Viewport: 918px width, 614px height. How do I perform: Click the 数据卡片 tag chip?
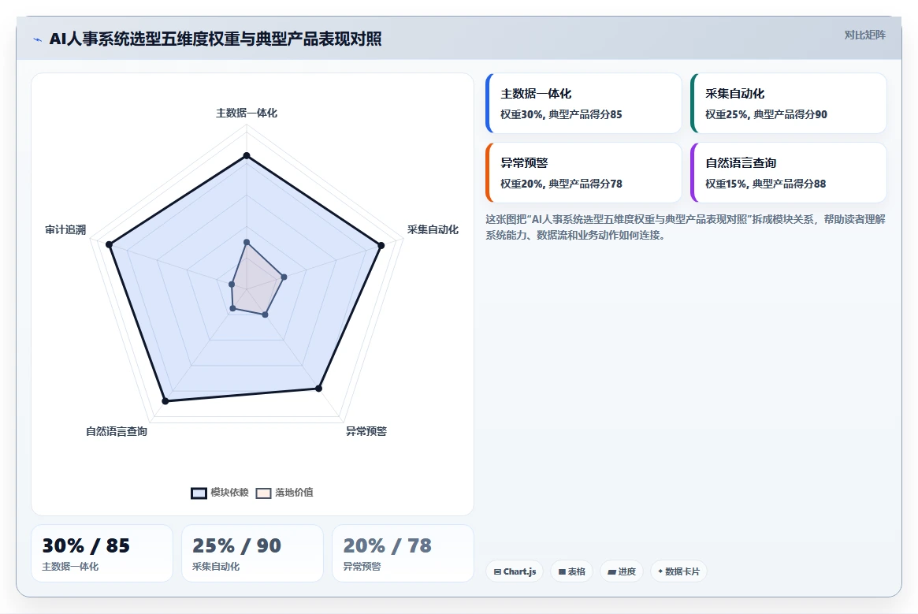coord(678,571)
